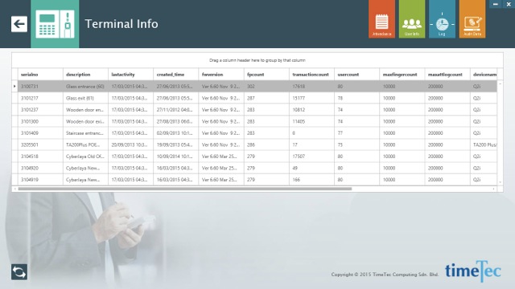Click the Terminal Info device icon

point(55,24)
